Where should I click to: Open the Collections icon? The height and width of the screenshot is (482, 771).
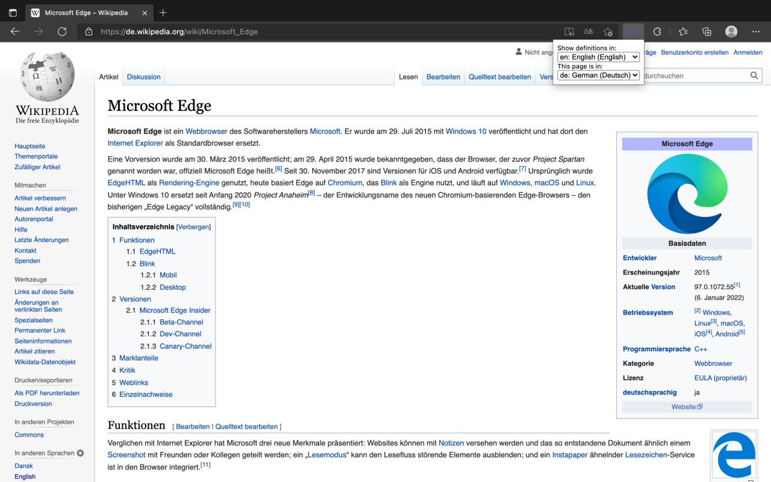[707, 32]
